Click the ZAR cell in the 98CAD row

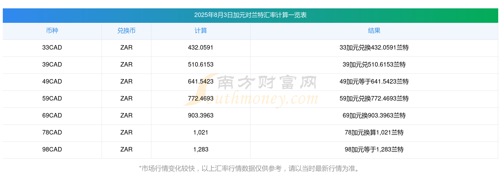[x=126, y=150]
